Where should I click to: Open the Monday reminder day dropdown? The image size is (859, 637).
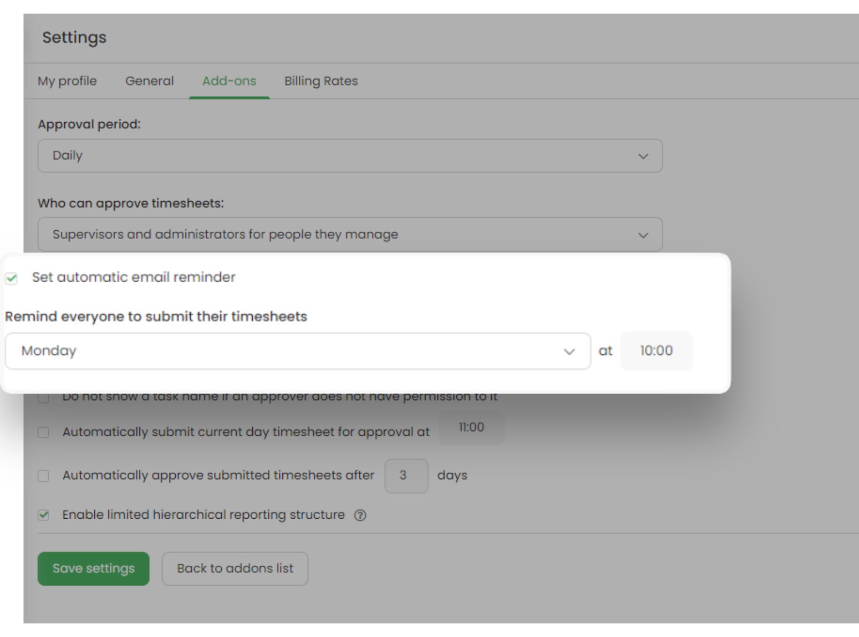(x=297, y=351)
